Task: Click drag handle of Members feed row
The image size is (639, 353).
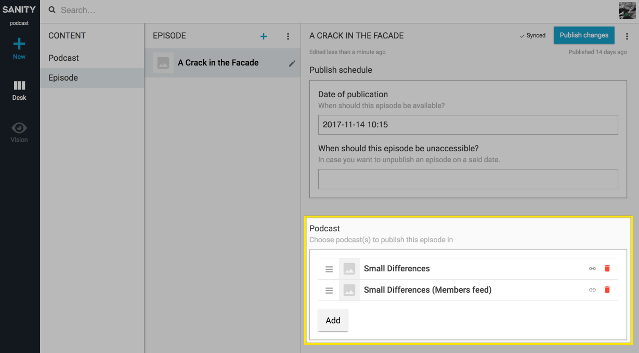Action: [329, 291]
